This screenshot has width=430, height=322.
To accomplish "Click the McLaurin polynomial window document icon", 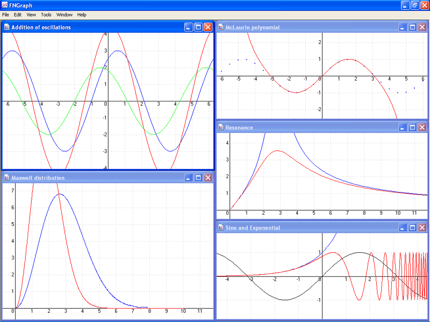I will tap(221, 27).
